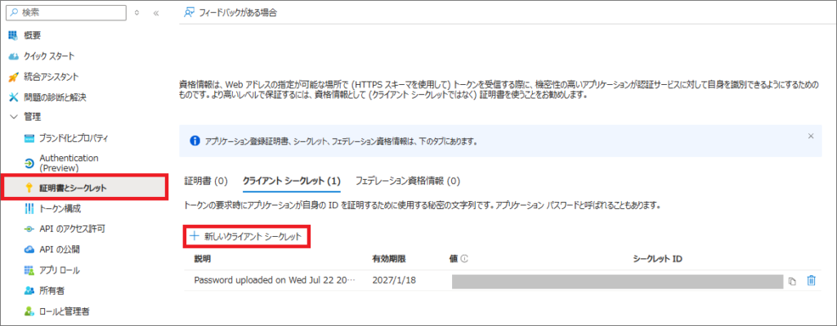Open トークン構成
Viewport: 837px width, 326px height.
60,208
